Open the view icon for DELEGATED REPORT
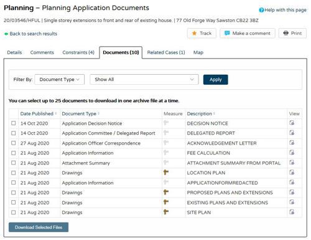311x240 pixels. click(x=292, y=133)
